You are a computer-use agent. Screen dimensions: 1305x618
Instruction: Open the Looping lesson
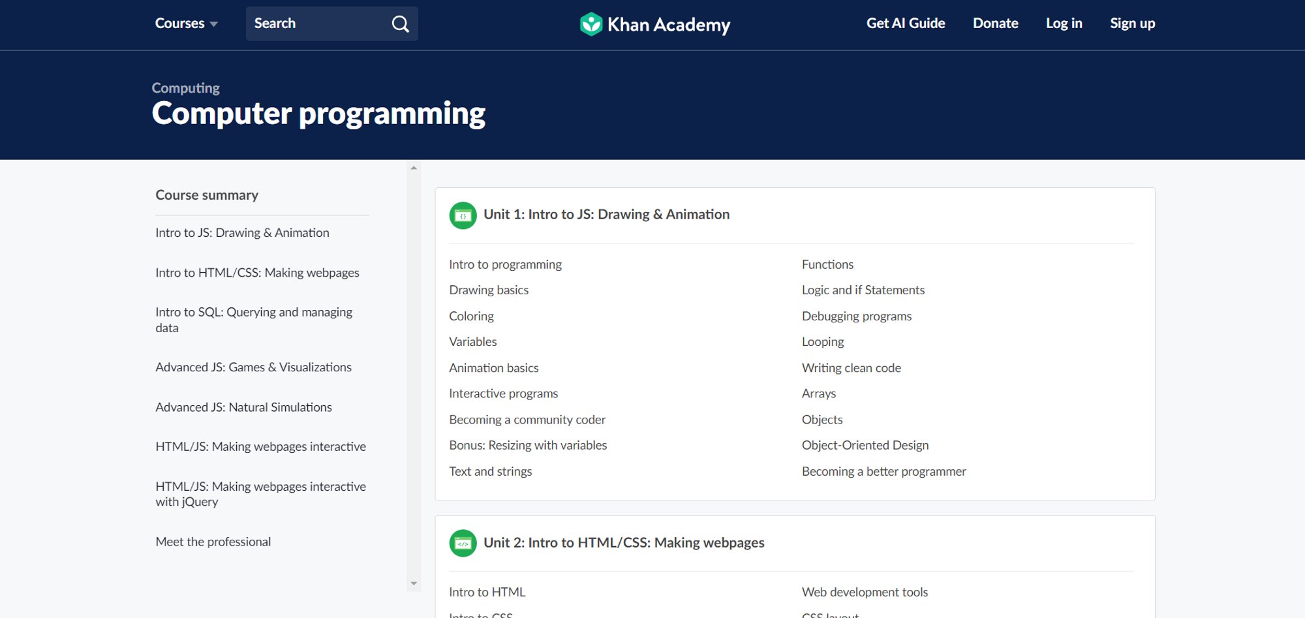823,341
